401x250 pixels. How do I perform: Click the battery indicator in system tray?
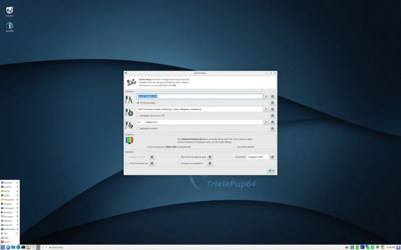[x=357, y=247]
